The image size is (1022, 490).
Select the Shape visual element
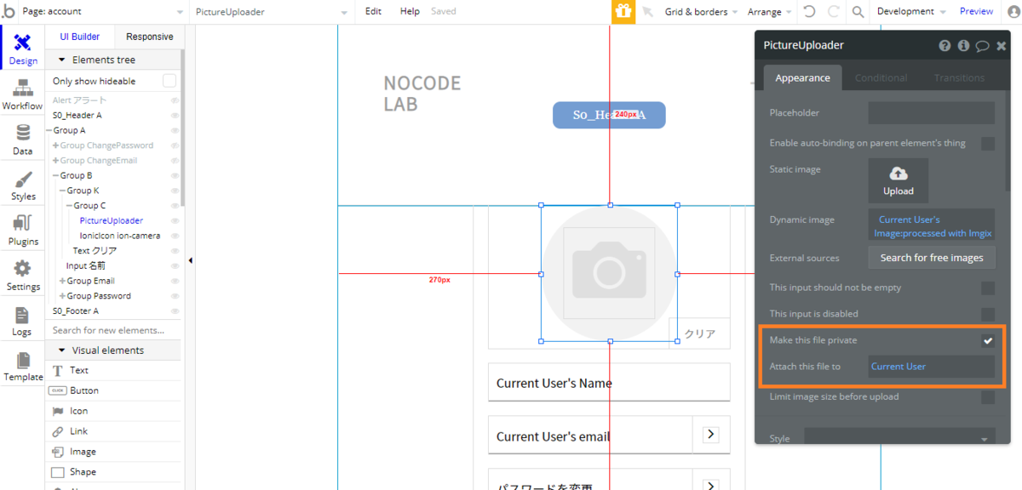83,472
